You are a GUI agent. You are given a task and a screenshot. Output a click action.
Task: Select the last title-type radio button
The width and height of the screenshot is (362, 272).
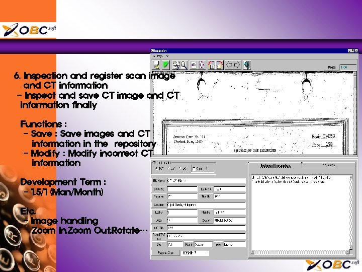point(180,169)
